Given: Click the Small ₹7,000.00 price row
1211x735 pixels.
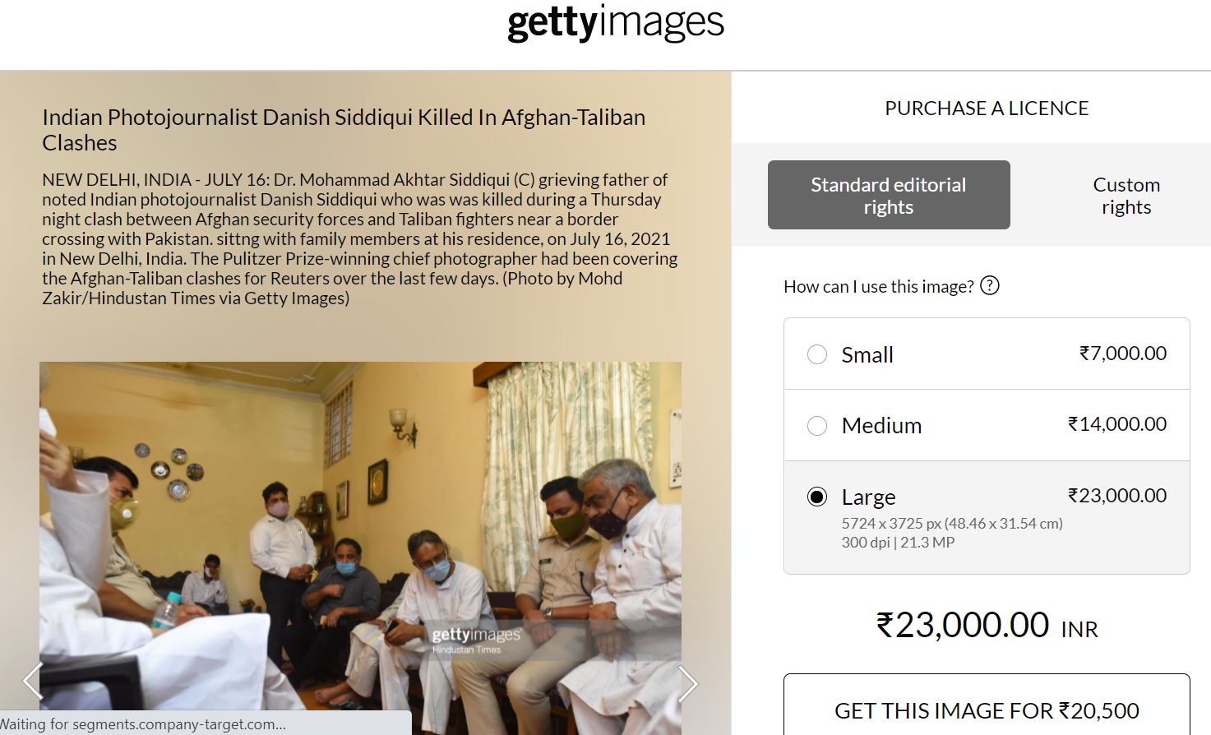Looking at the screenshot, I should [x=987, y=354].
